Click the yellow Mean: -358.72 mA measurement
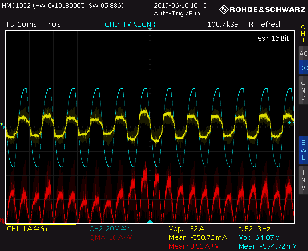The height and width of the screenshot is (251, 308). [198, 237]
